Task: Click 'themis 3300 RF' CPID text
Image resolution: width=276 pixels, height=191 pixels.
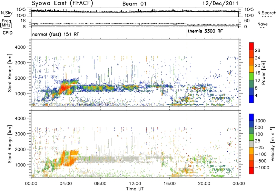Action: [205, 31]
